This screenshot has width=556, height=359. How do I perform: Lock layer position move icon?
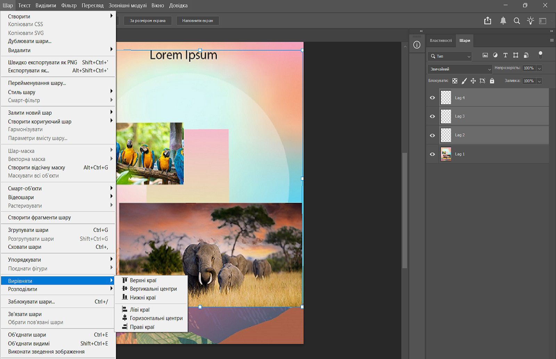pos(473,81)
